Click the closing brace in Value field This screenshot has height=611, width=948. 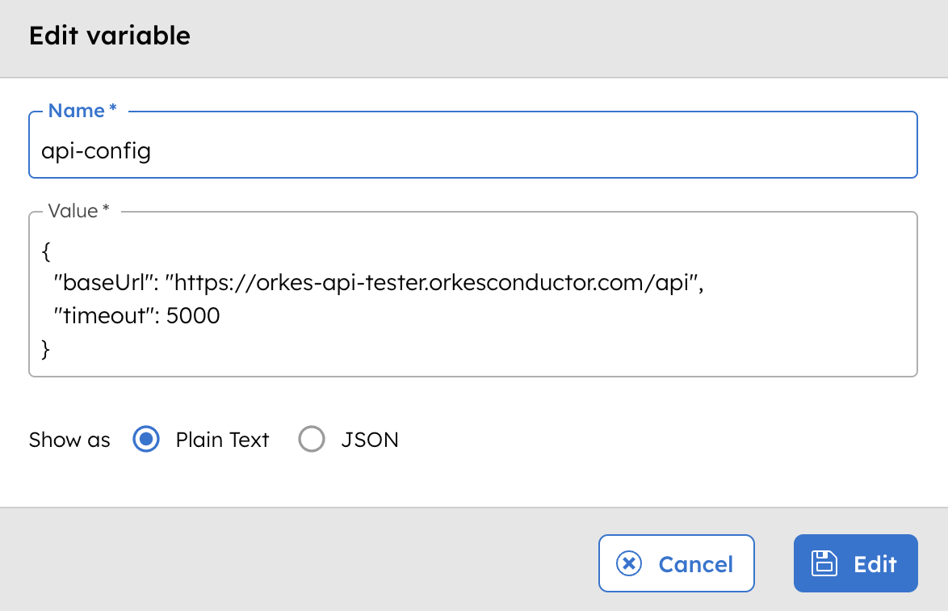pyautogui.click(x=46, y=349)
